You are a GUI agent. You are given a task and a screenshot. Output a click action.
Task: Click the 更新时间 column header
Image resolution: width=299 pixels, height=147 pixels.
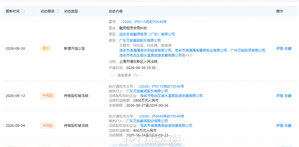(x=13, y=11)
